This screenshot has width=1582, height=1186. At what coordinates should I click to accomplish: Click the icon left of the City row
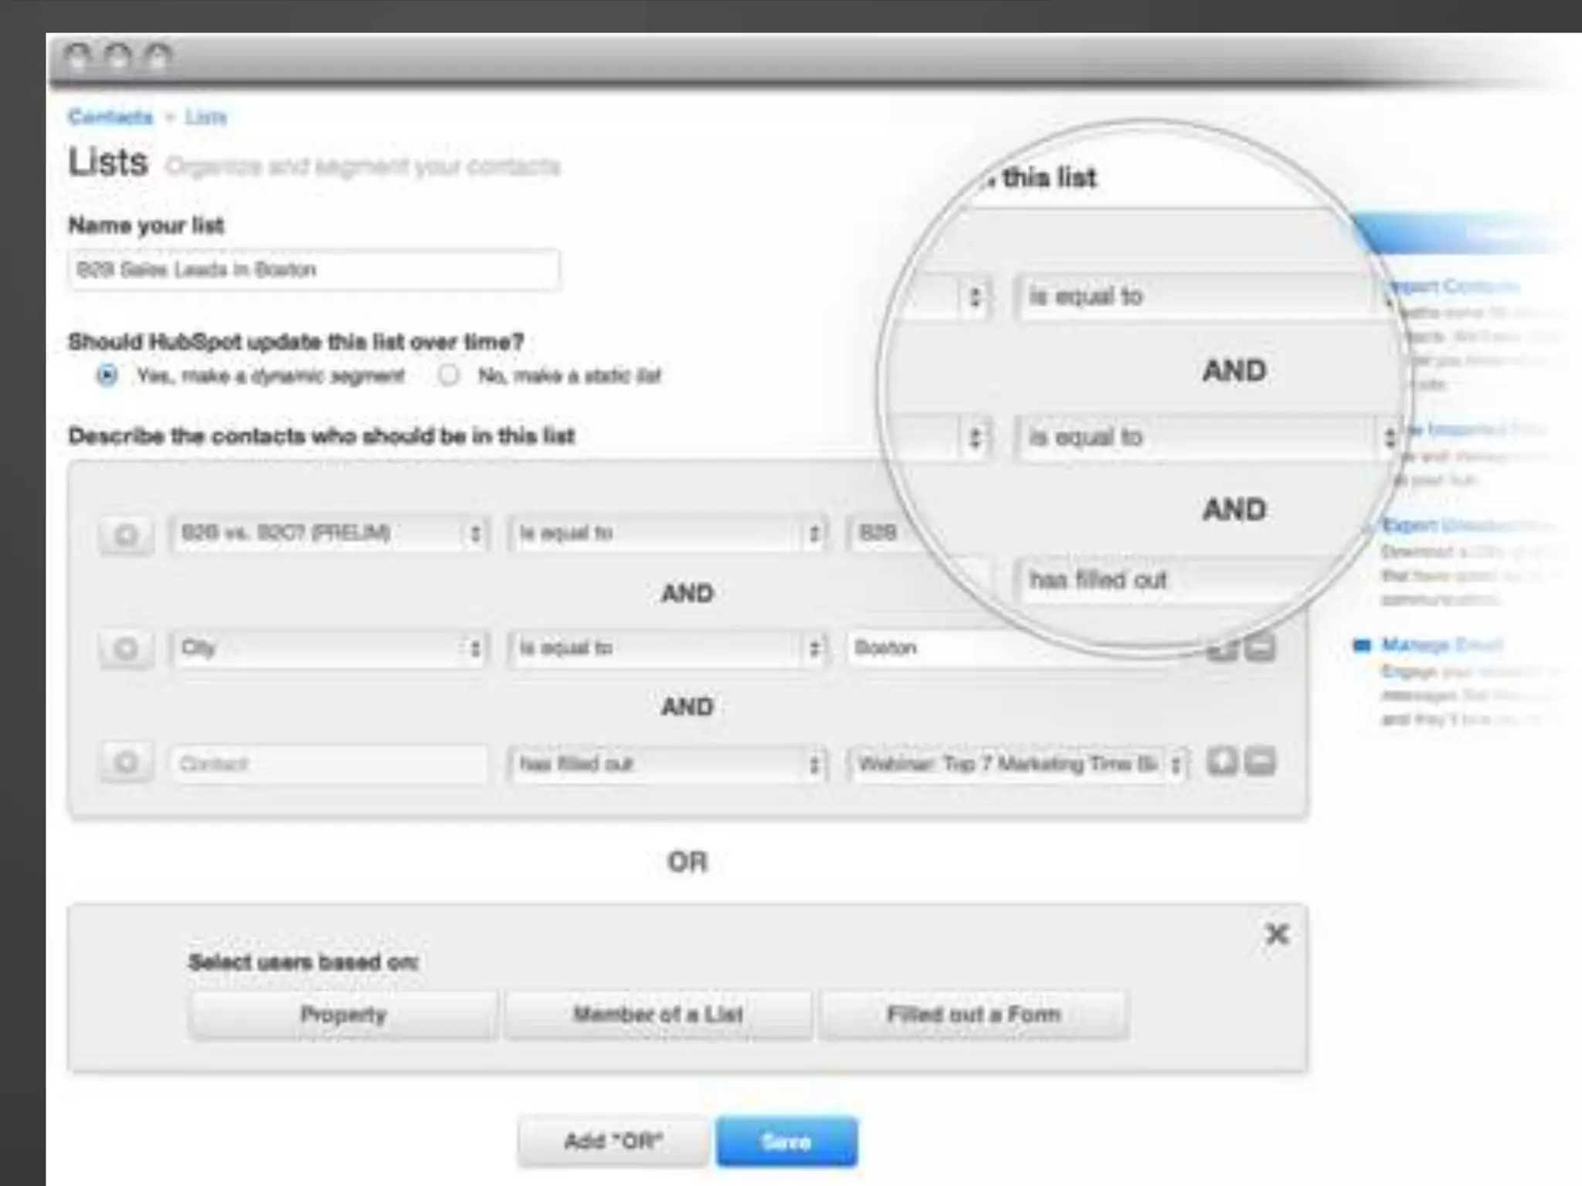click(x=126, y=649)
